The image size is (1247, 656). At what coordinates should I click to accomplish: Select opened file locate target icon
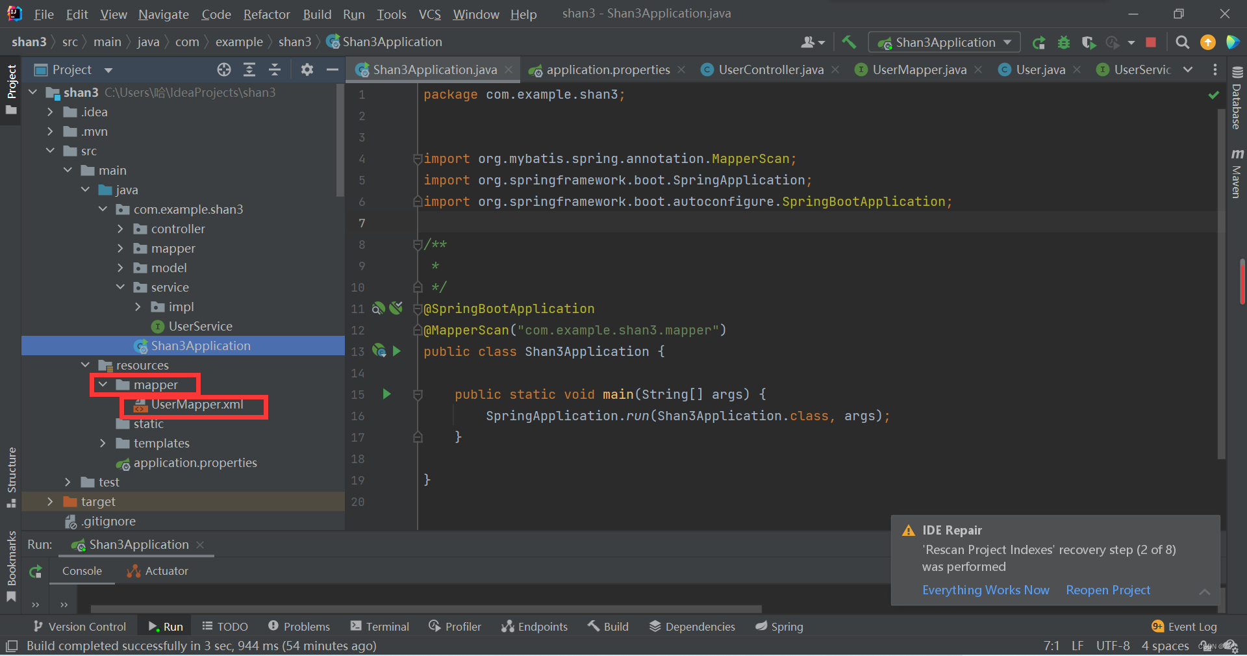[x=224, y=69]
